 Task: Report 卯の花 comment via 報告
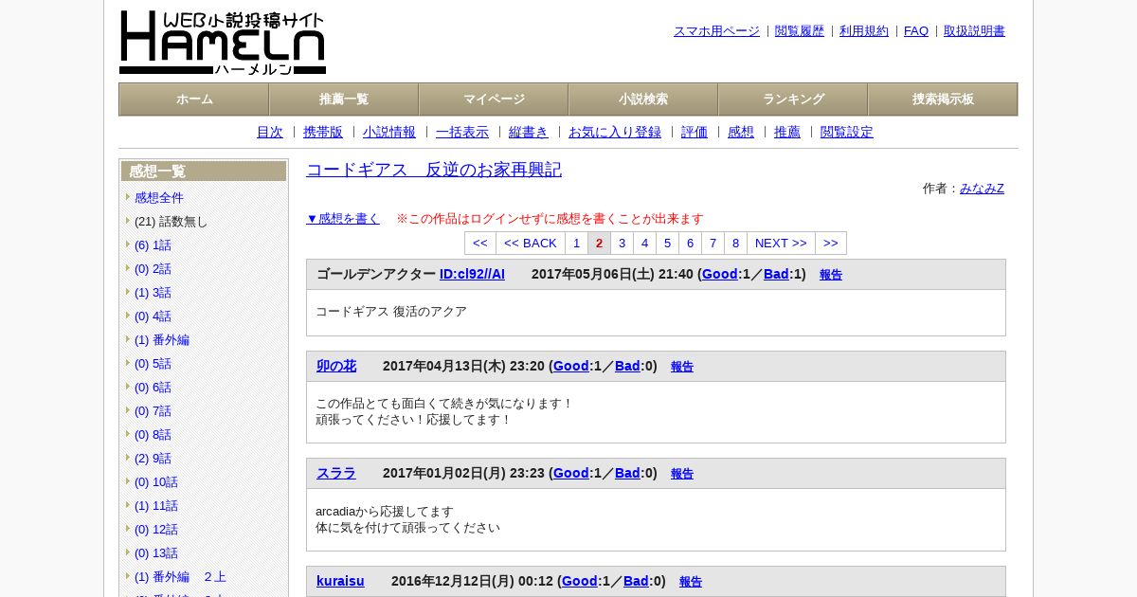coord(682,367)
